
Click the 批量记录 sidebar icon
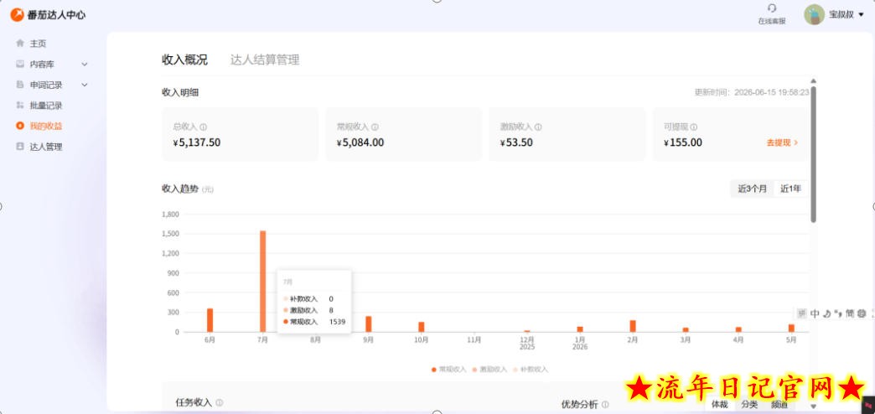[x=20, y=105]
